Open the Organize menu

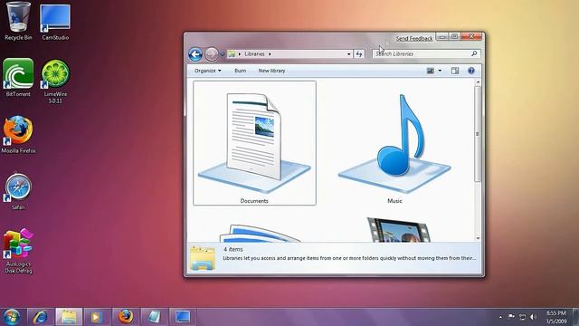[207, 71]
